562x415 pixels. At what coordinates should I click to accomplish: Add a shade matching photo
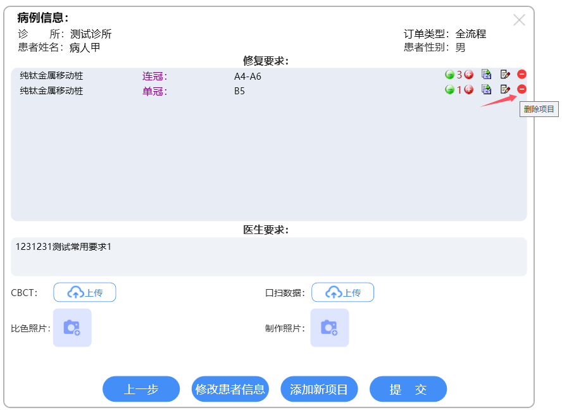pos(72,328)
